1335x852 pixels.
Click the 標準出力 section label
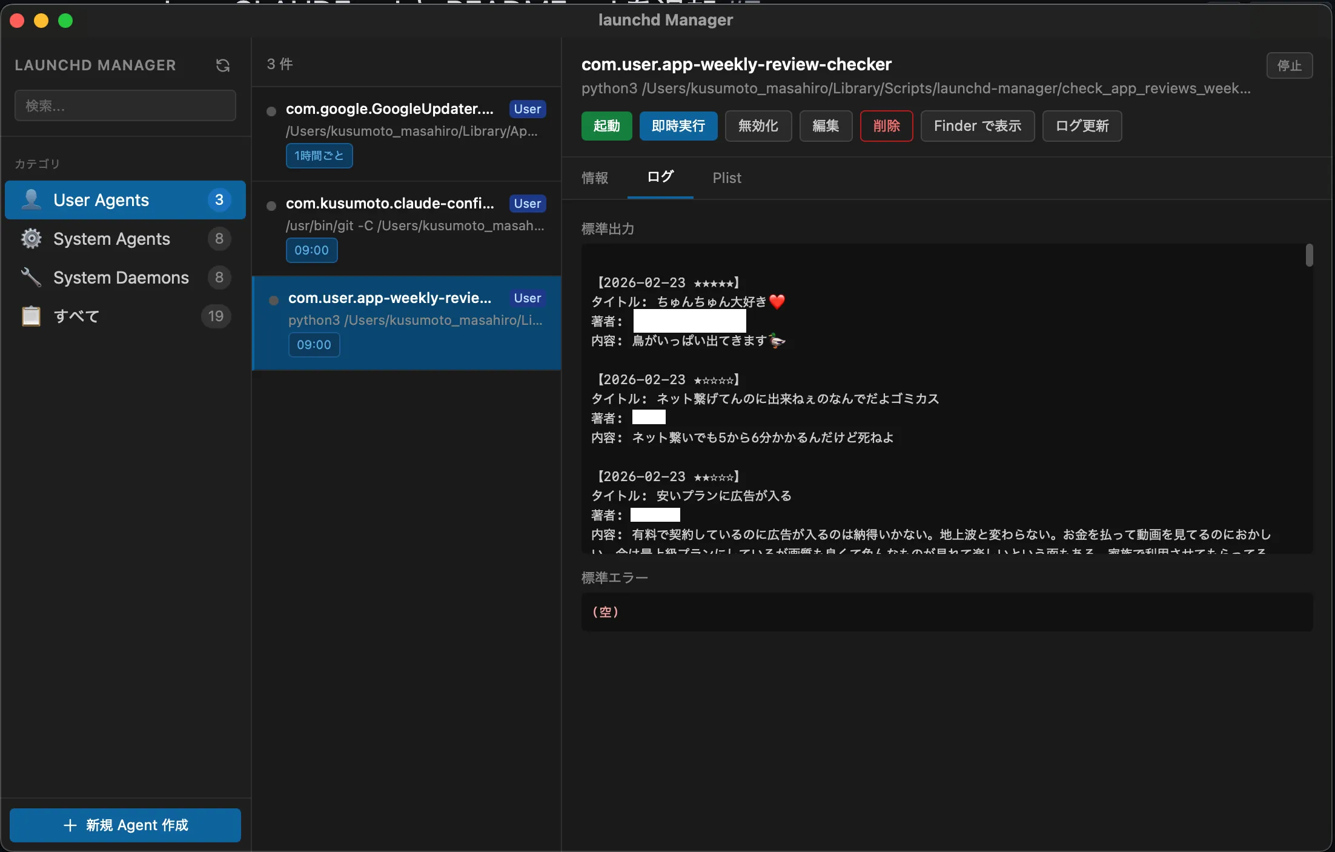pyautogui.click(x=608, y=229)
